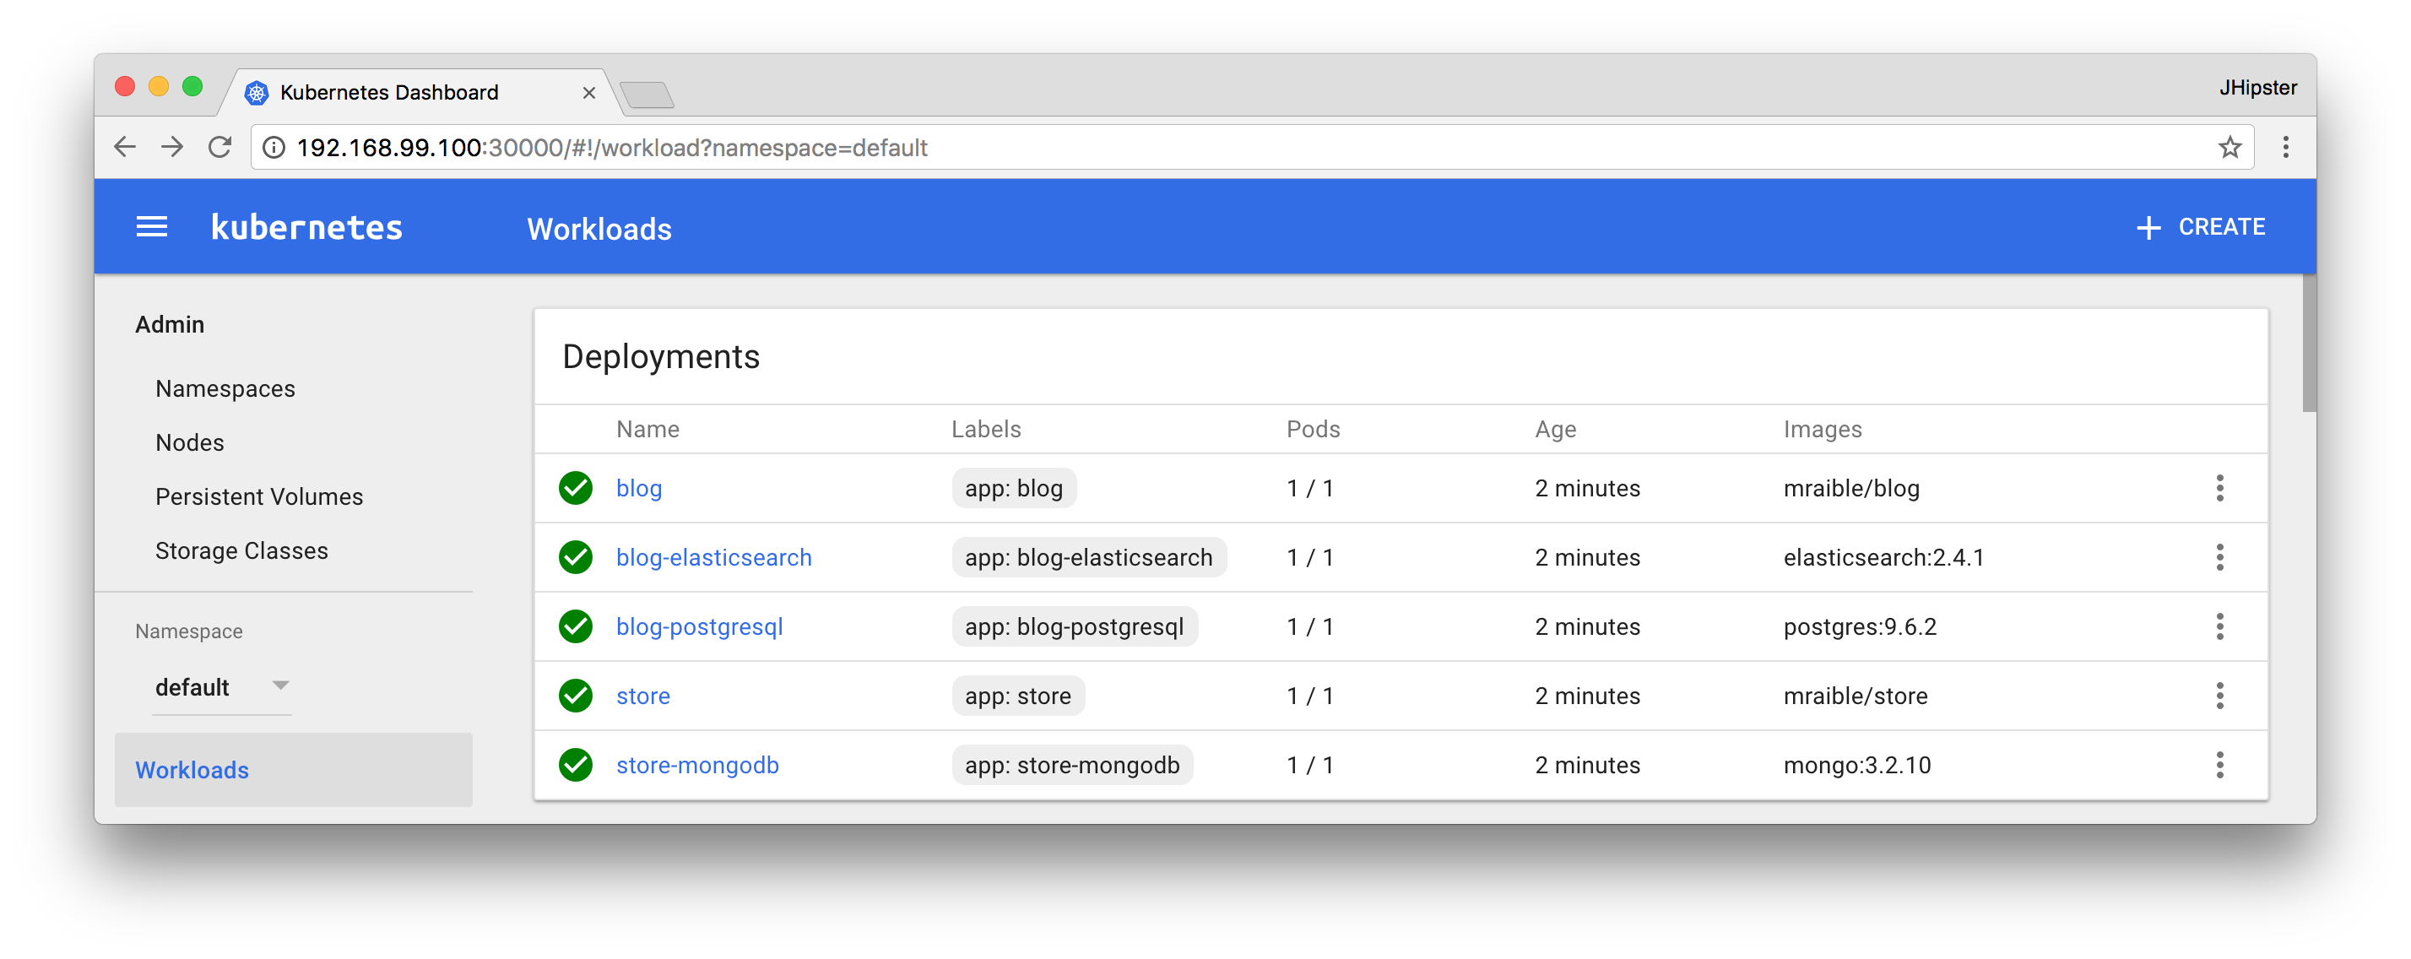The image size is (2411, 959).
Task: Open the three-dot actions menu for blog-elasticsearch
Action: click(x=2219, y=558)
